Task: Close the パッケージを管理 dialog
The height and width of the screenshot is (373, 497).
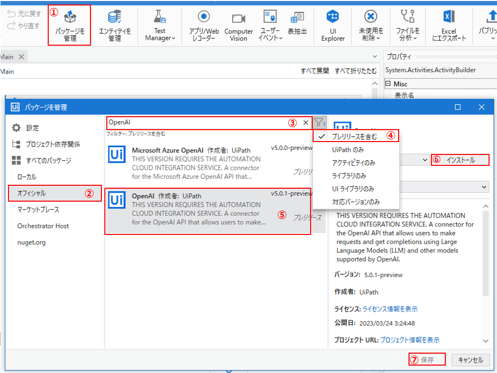Action: coord(482,107)
